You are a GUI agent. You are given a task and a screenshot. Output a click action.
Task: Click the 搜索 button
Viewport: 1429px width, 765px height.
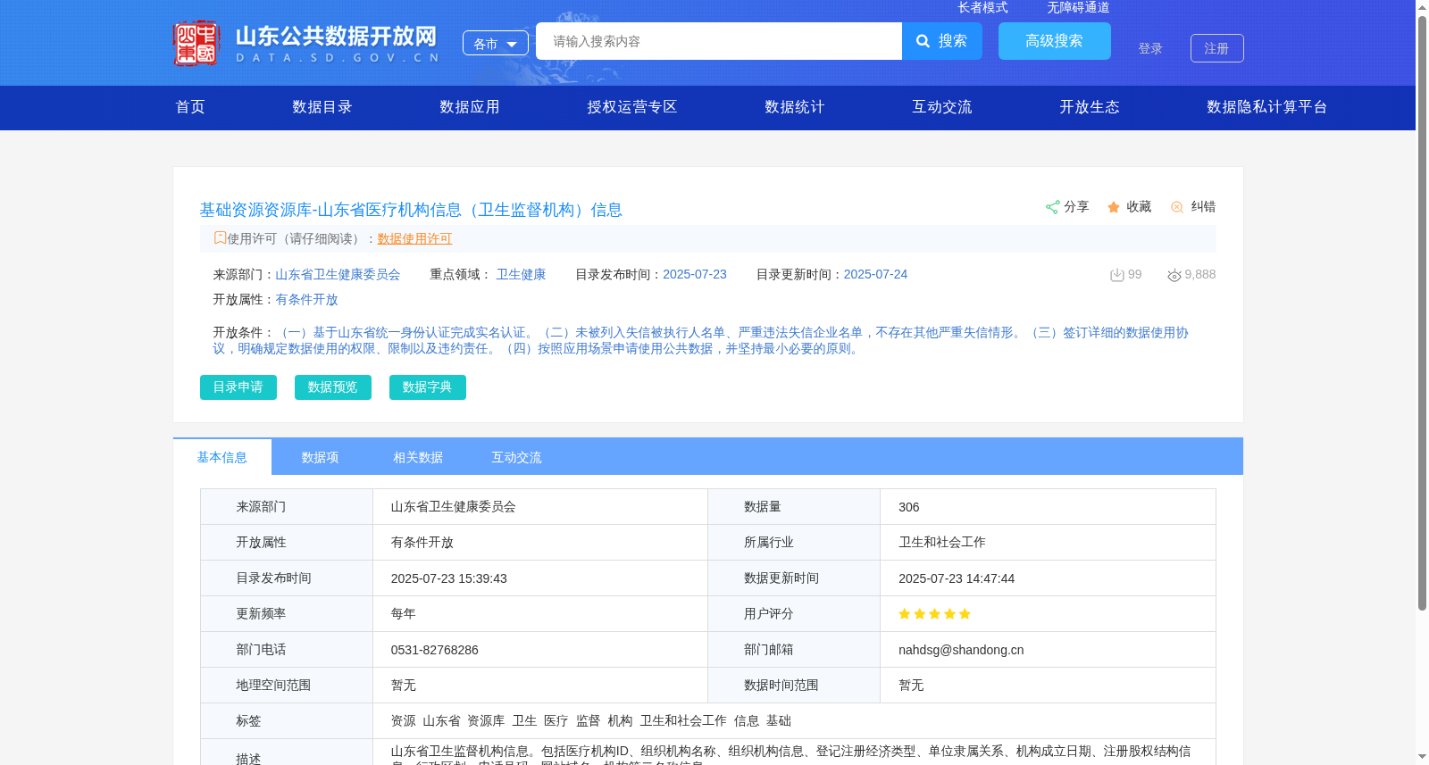click(942, 41)
